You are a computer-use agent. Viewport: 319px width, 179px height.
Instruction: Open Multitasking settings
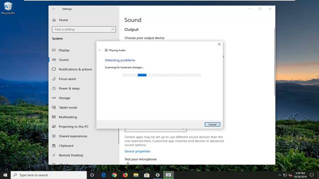pyautogui.click(x=68, y=117)
